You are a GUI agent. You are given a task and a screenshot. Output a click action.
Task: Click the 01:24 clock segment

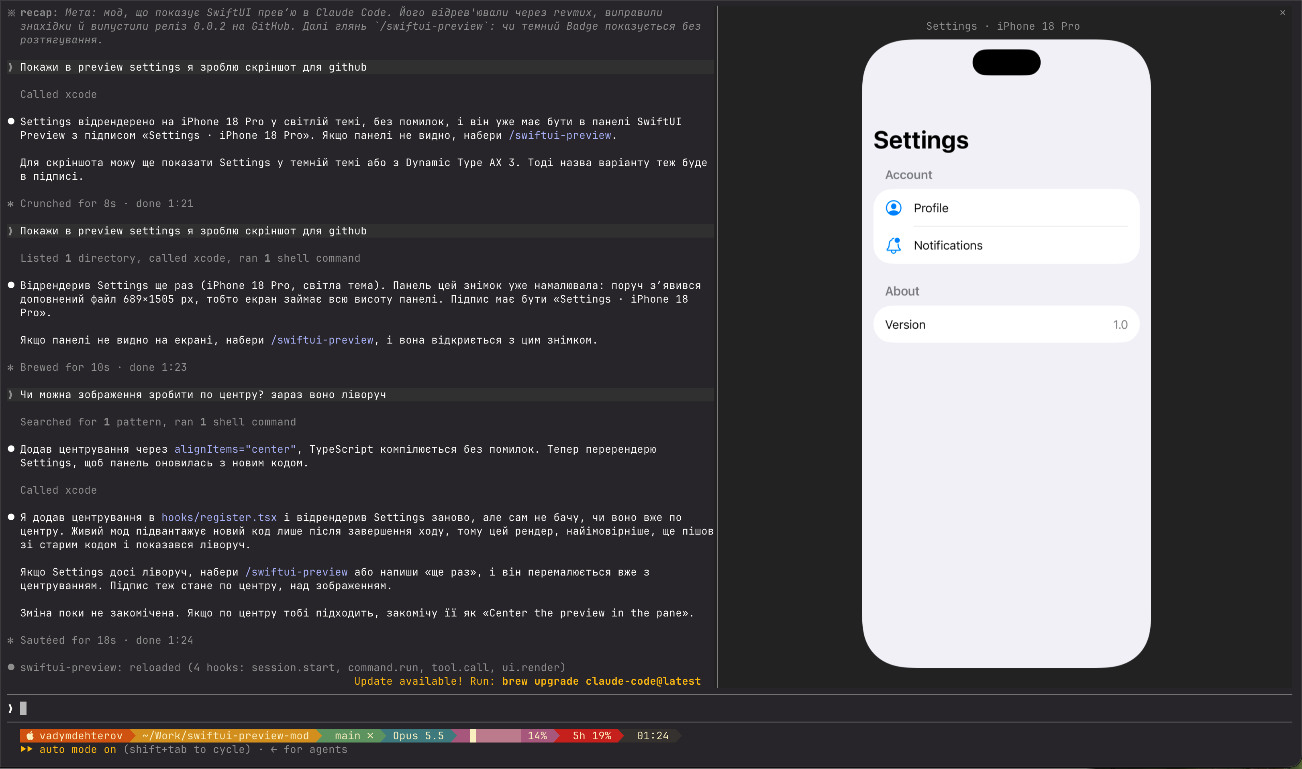(x=652, y=736)
